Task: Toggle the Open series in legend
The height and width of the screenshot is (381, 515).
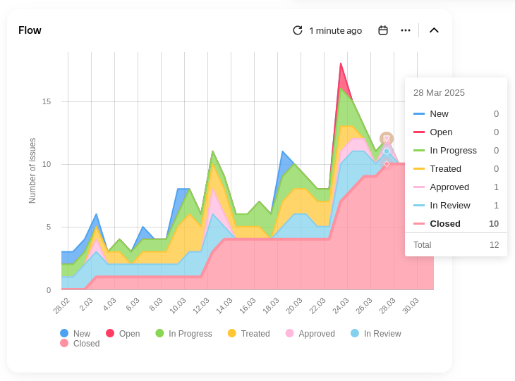Action: click(122, 334)
